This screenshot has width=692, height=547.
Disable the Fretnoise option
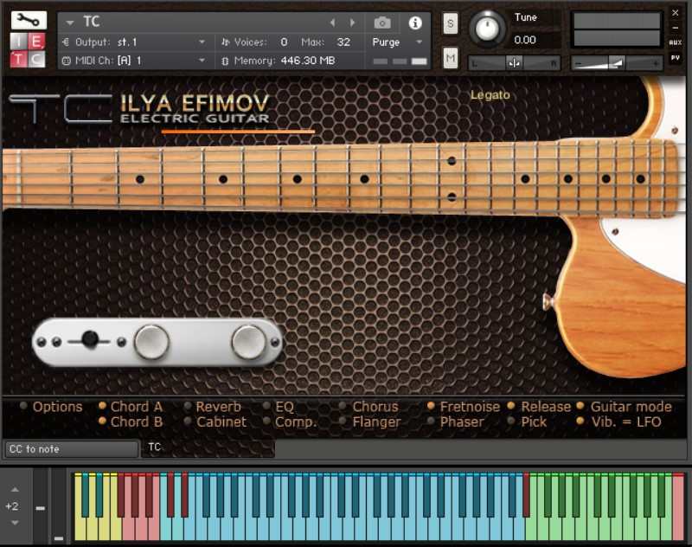(431, 406)
